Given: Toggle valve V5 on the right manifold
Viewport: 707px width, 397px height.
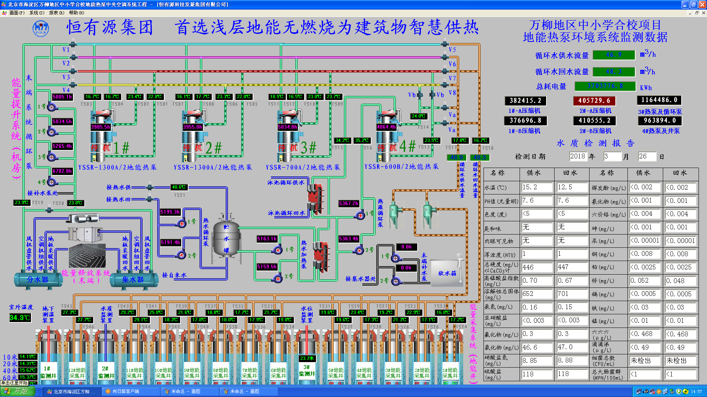Looking at the screenshot, I should (x=445, y=44).
